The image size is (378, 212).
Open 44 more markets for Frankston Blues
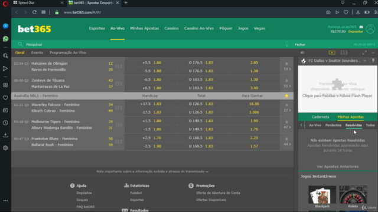[x=287, y=144]
